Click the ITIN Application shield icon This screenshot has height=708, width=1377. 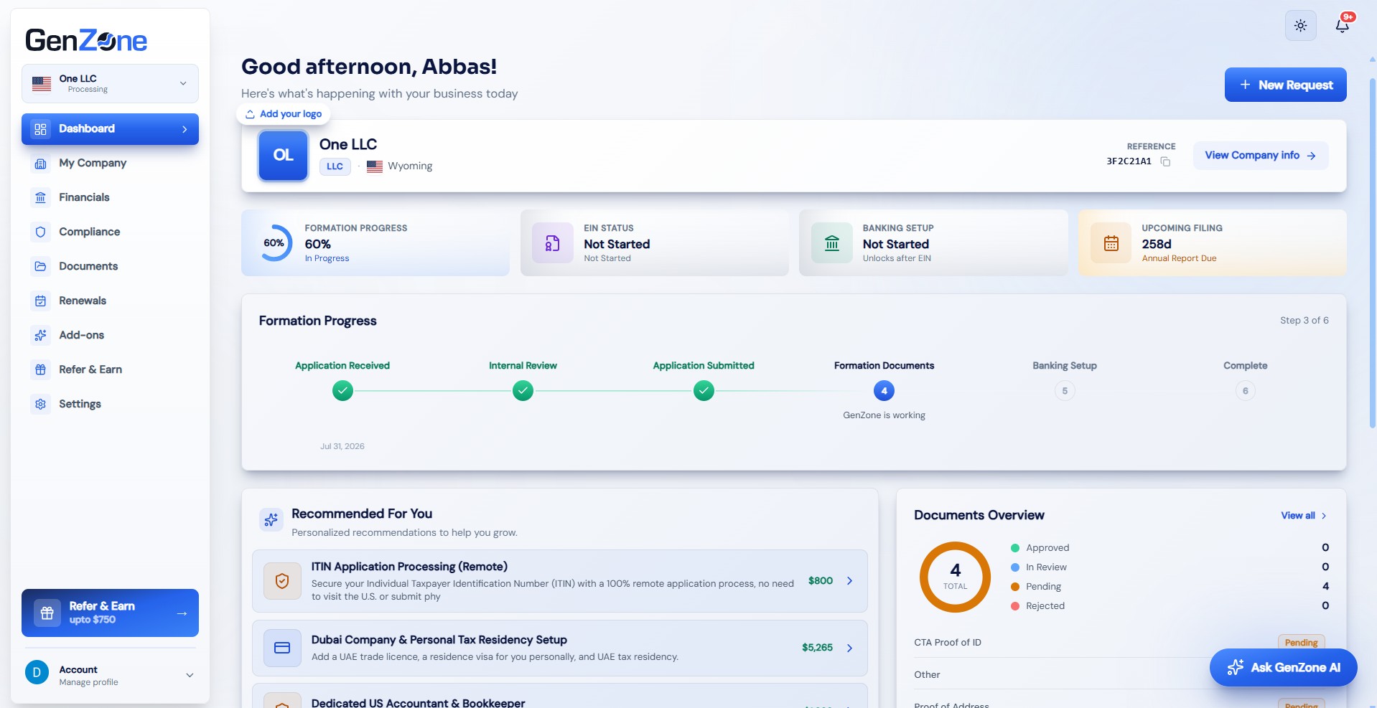[282, 581]
